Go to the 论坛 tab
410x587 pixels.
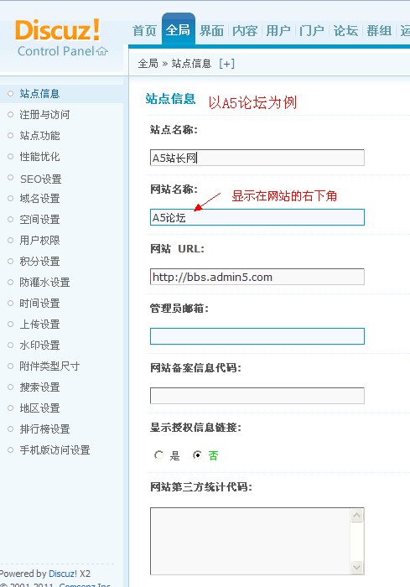345,31
